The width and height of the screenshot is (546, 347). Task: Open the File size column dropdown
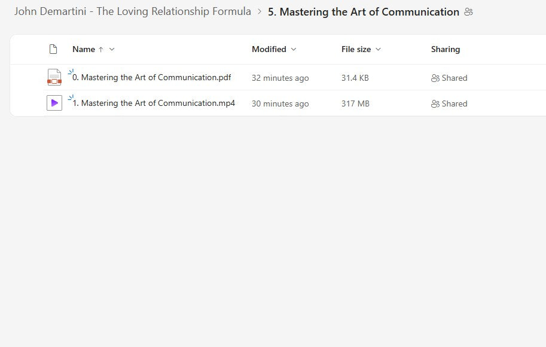(x=377, y=49)
